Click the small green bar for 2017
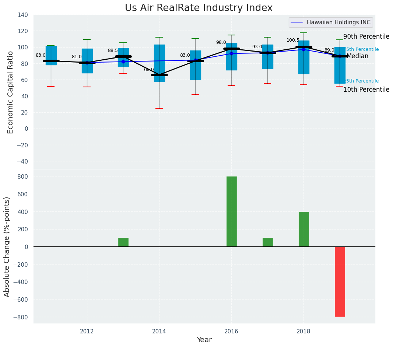 pos(267,242)
